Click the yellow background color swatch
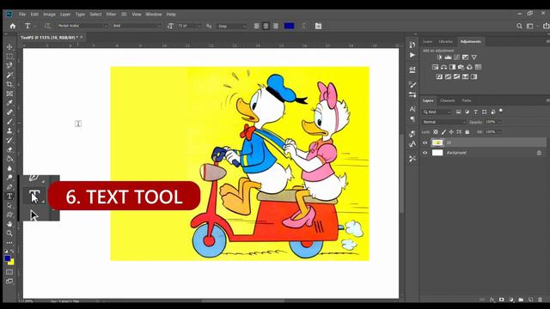This screenshot has height=309, width=550. point(12,263)
